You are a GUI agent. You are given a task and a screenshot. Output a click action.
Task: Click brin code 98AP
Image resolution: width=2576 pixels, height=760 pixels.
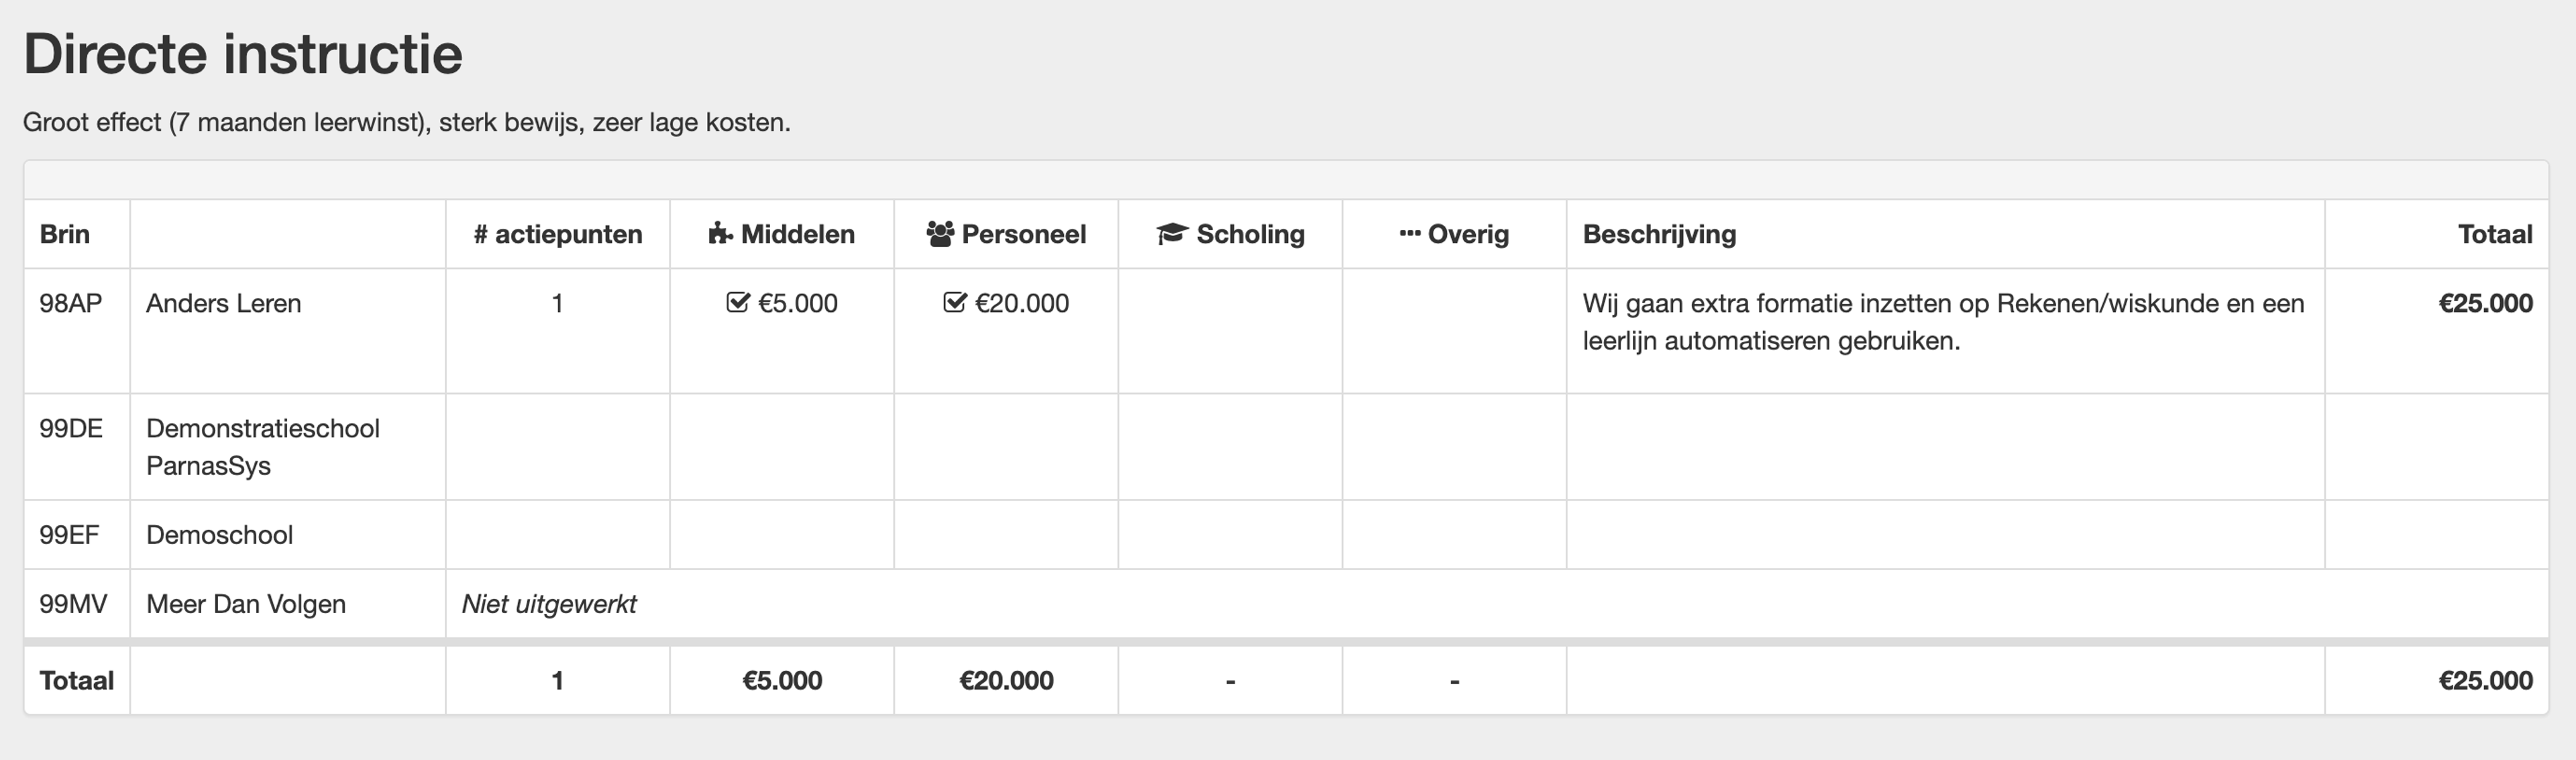[71, 303]
